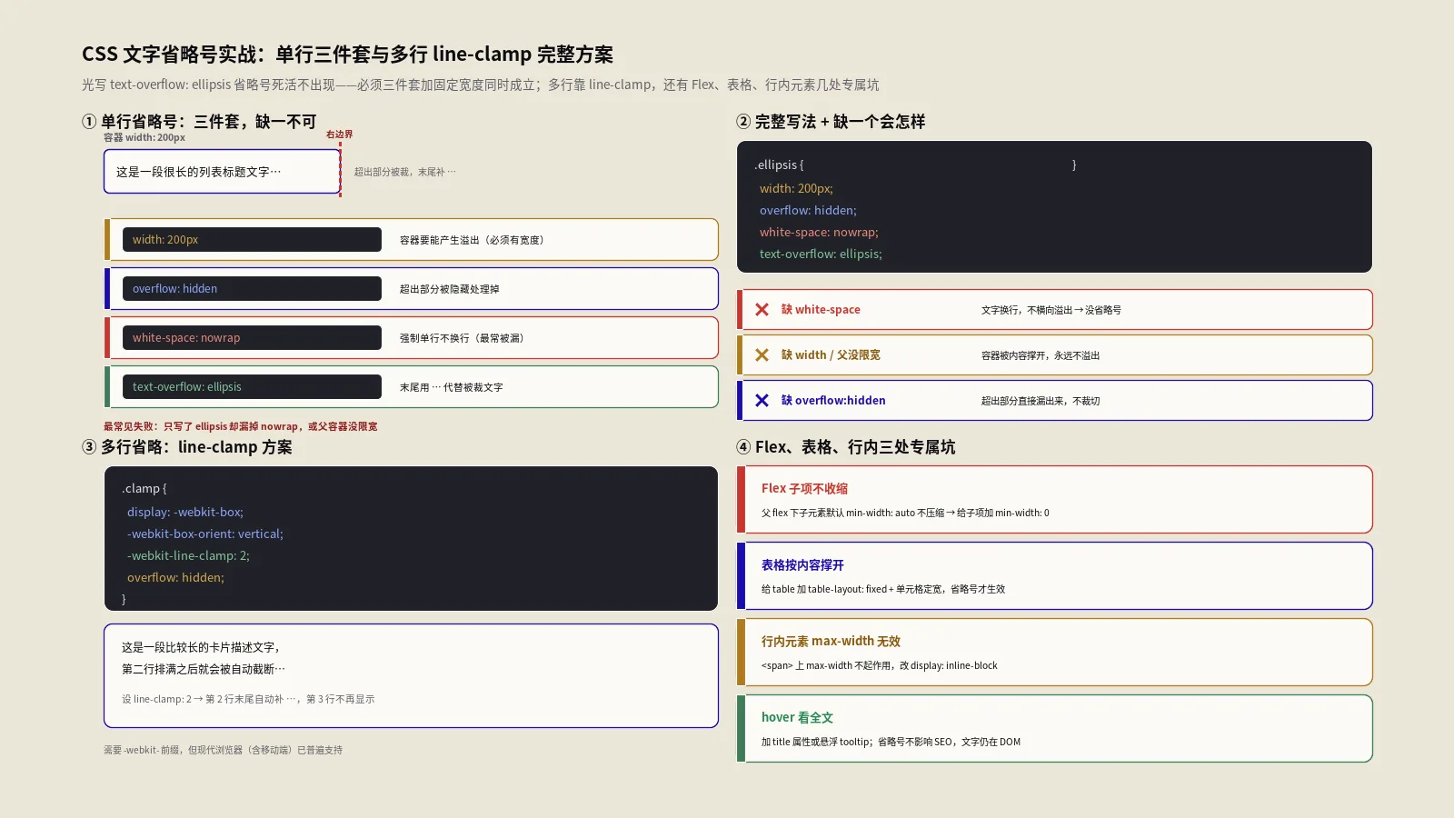The width and height of the screenshot is (1454, 818).
Task: Click the red label '右边界'
Action: (339, 135)
